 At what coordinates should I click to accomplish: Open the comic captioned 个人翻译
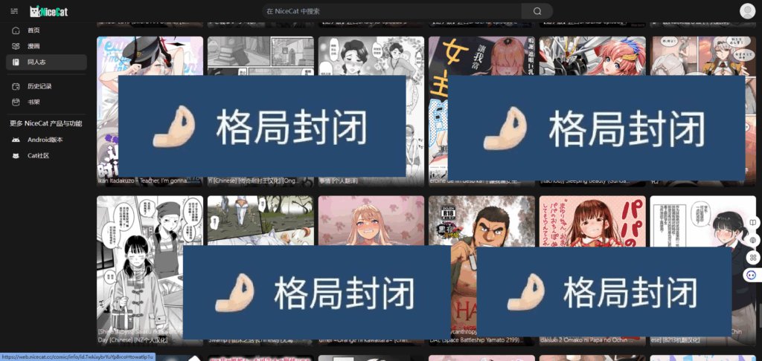[x=371, y=111]
